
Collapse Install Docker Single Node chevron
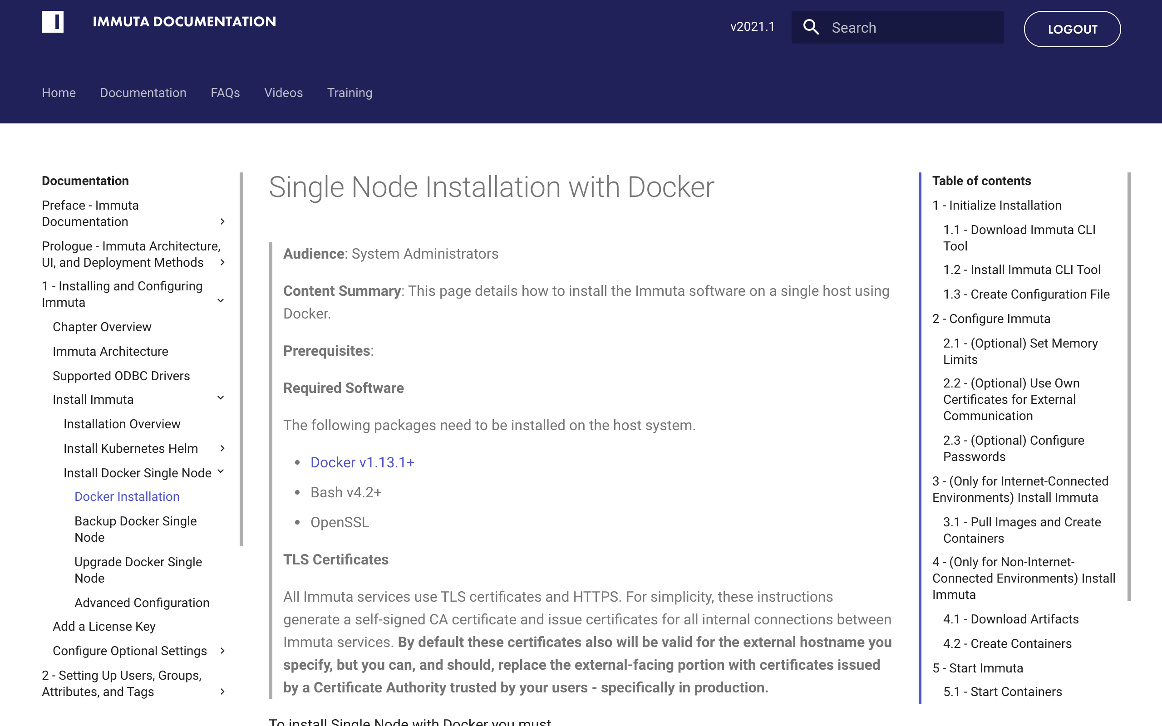click(221, 471)
